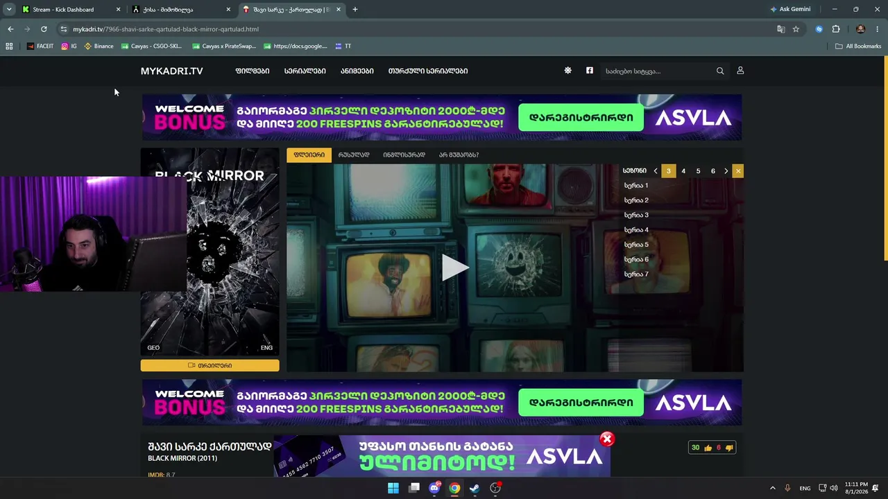The image size is (888, 499).
Task: Choose episode სერია 1
Action: pyautogui.click(x=636, y=186)
